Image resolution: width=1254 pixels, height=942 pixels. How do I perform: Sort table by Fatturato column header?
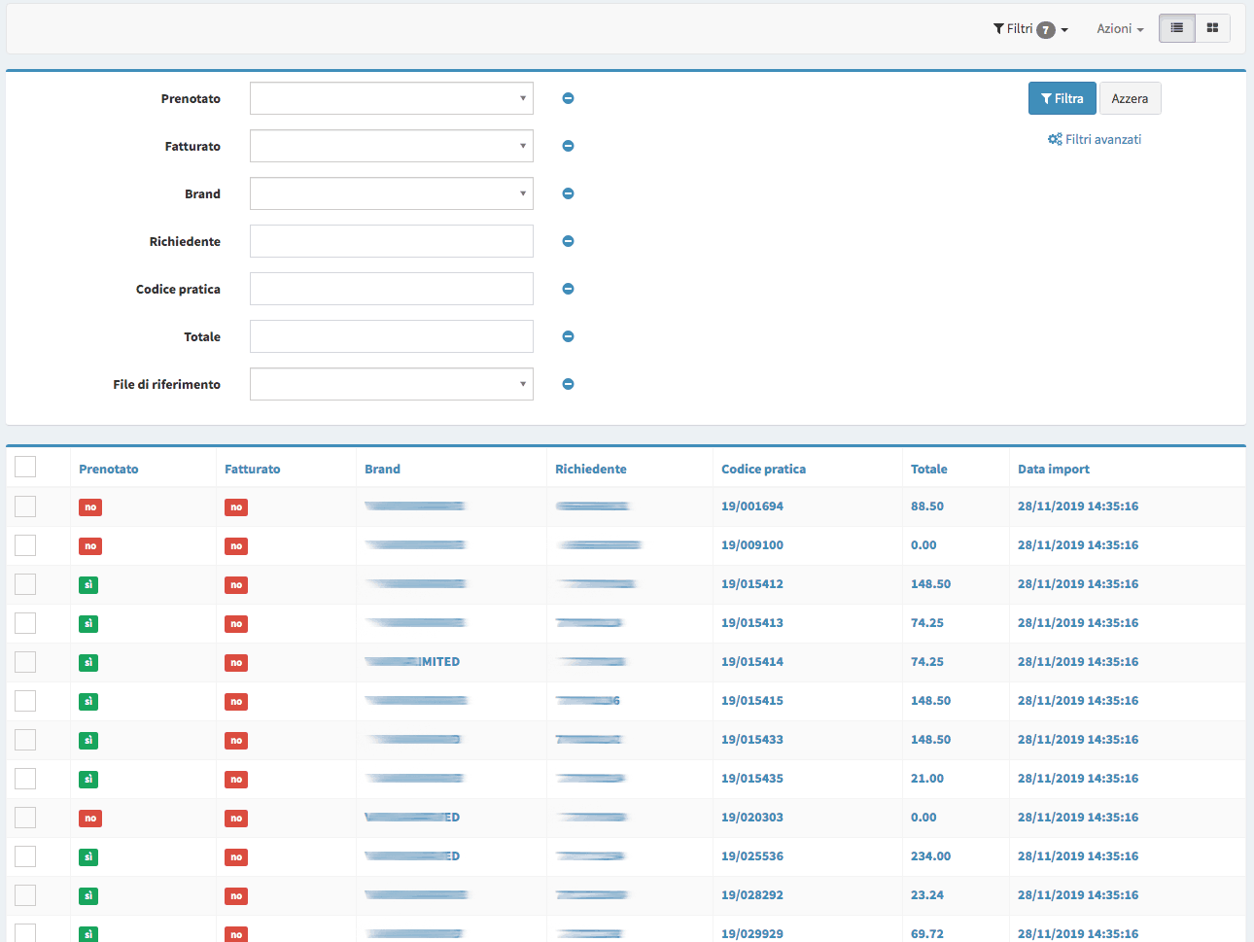(x=253, y=469)
